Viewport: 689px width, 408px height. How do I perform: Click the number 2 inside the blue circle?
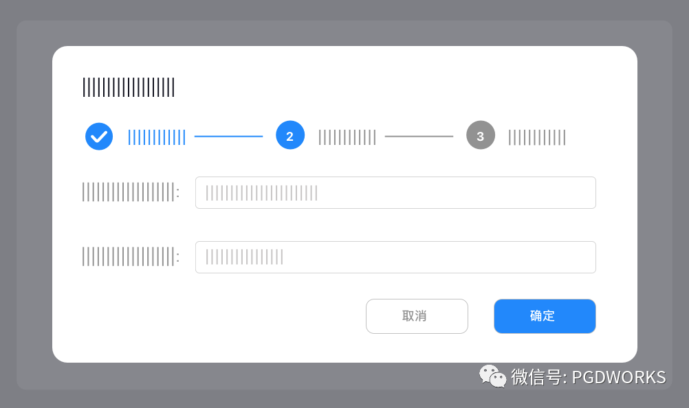pos(289,135)
